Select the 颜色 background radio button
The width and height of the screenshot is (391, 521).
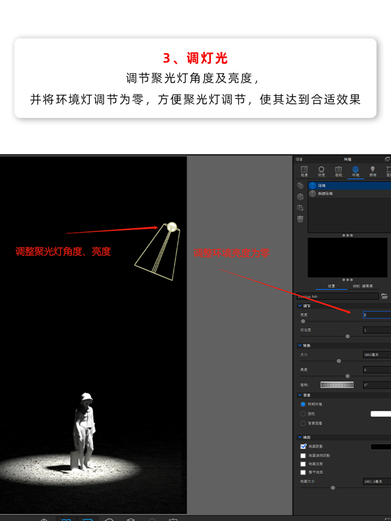tap(303, 414)
